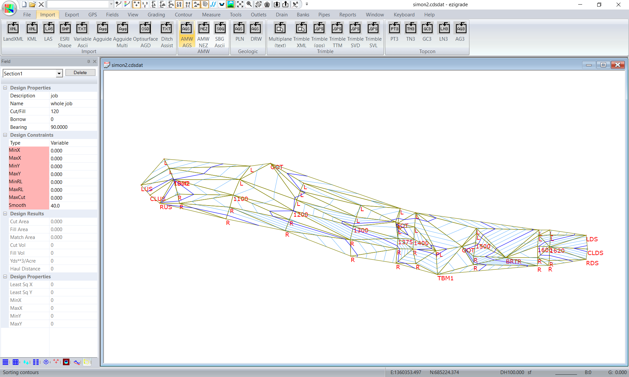Open the Grading menu
The height and width of the screenshot is (377, 629).
(156, 15)
